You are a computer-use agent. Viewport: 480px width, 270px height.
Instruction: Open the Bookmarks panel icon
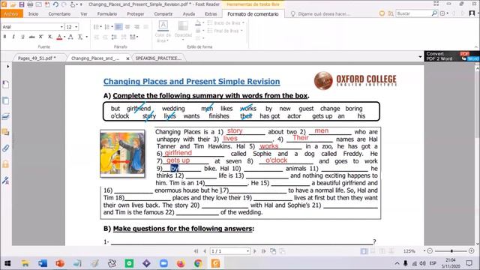coord(6,85)
